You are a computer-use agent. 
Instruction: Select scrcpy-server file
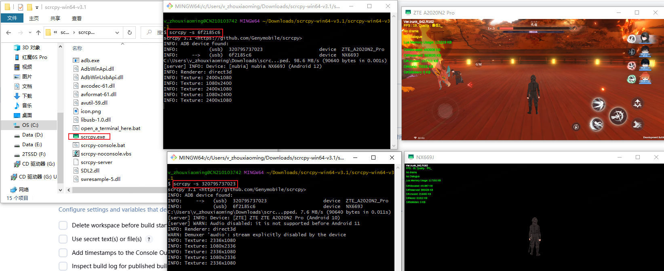coord(96,162)
